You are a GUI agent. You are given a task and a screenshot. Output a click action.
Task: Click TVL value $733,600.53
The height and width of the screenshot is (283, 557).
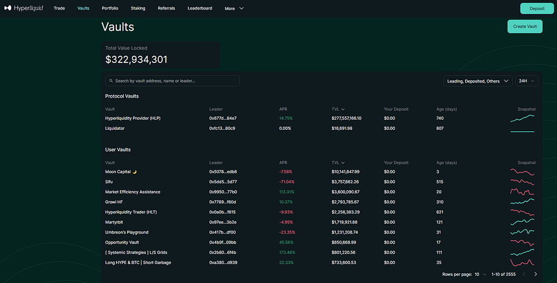point(344,263)
